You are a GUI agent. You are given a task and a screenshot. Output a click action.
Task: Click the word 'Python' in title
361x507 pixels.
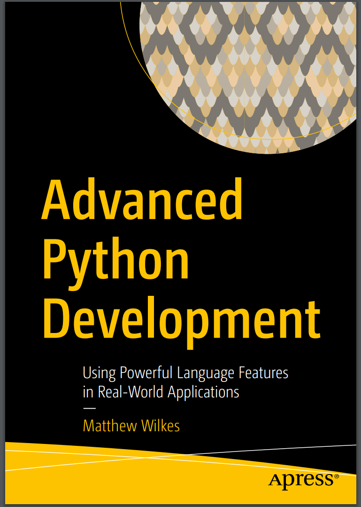115,263
